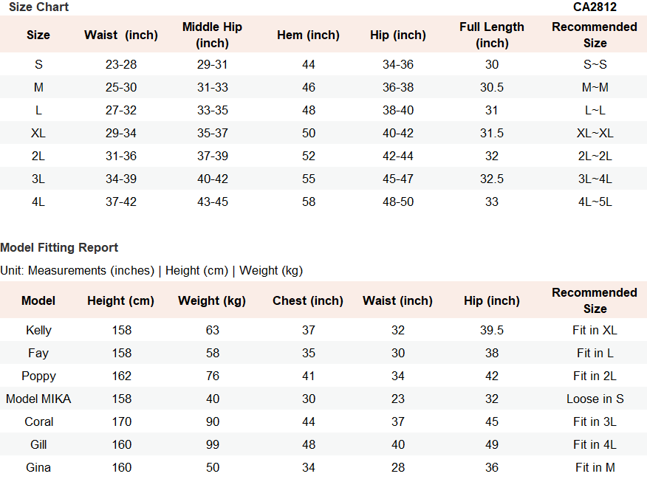Click the Full Length (inch) header

[492, 35]
